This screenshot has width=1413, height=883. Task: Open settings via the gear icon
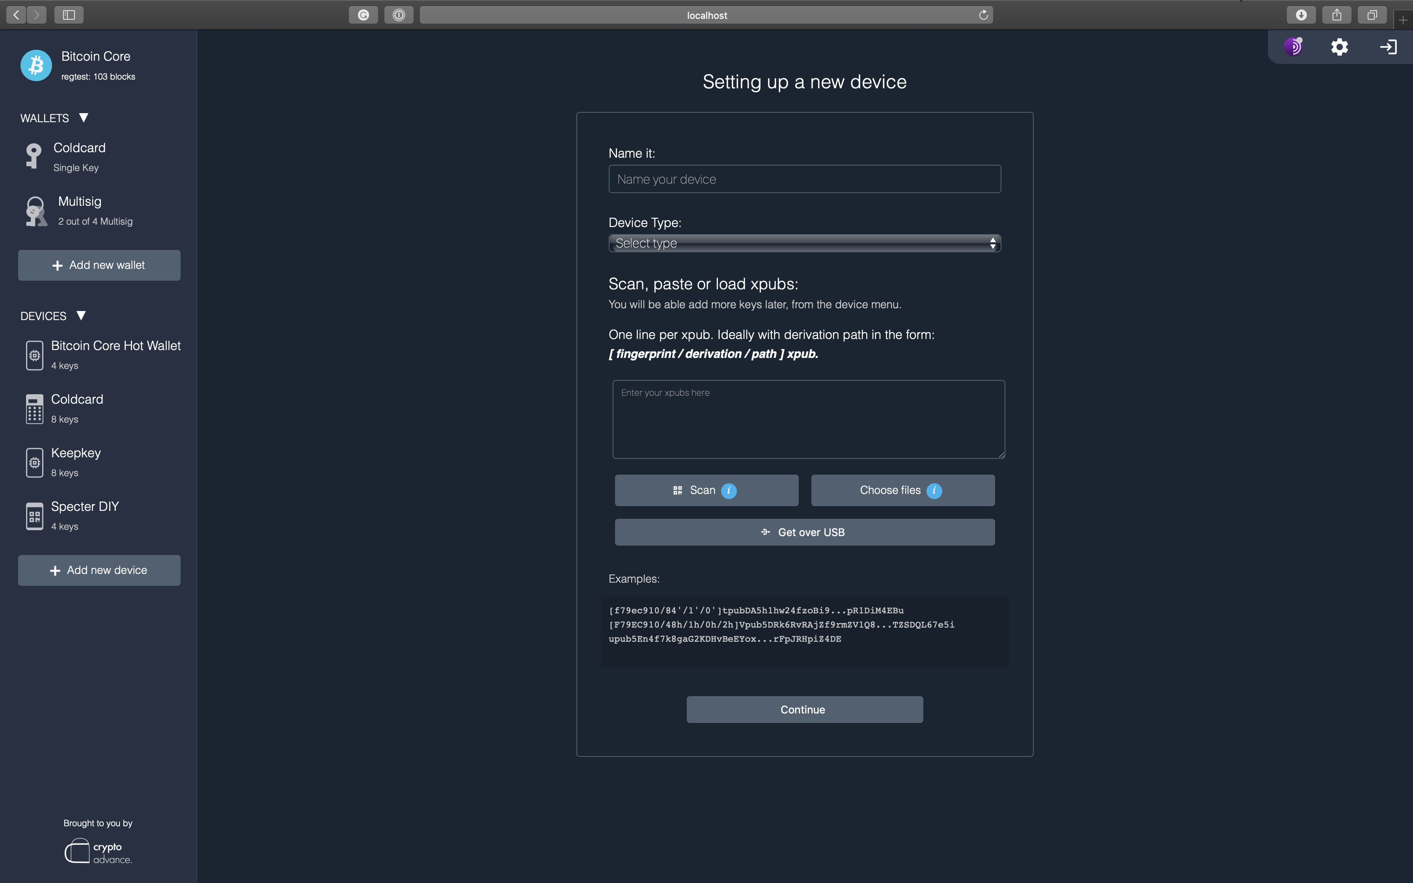1339,47
